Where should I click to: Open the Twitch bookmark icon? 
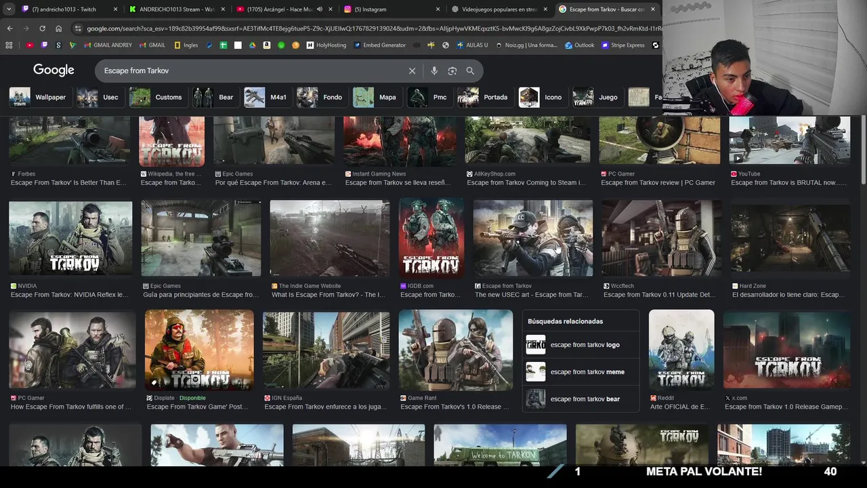pos(44,45)
